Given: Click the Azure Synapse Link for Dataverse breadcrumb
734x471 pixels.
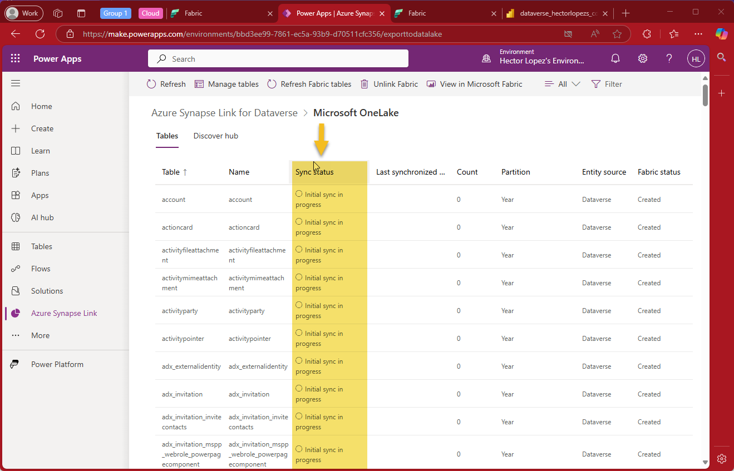Looking at the screenshot, I should [x=224, y=113].
